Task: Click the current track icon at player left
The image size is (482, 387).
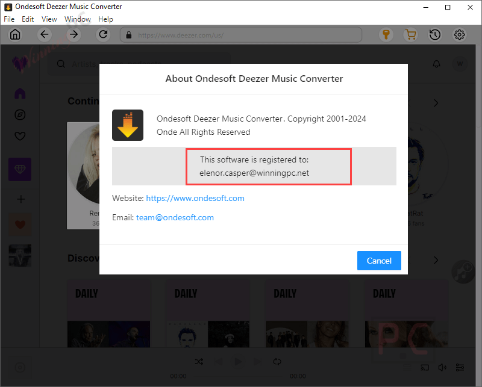Action: coord(20,367)
